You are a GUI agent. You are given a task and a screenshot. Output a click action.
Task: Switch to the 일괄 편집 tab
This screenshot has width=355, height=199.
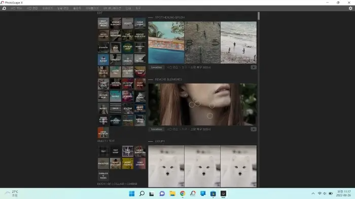63,8
